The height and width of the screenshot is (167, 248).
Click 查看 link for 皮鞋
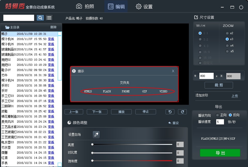pyautogui.click(x=51, y=111)
